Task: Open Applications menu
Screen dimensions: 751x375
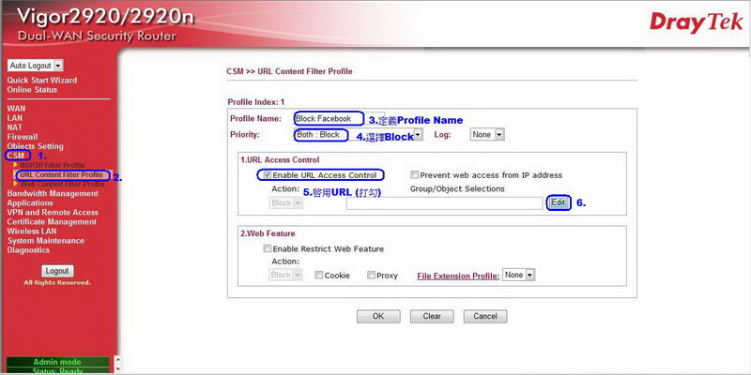Action: click(x=30, y=202)
